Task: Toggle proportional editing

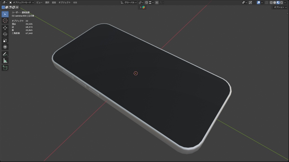Action: click(157, 2)
